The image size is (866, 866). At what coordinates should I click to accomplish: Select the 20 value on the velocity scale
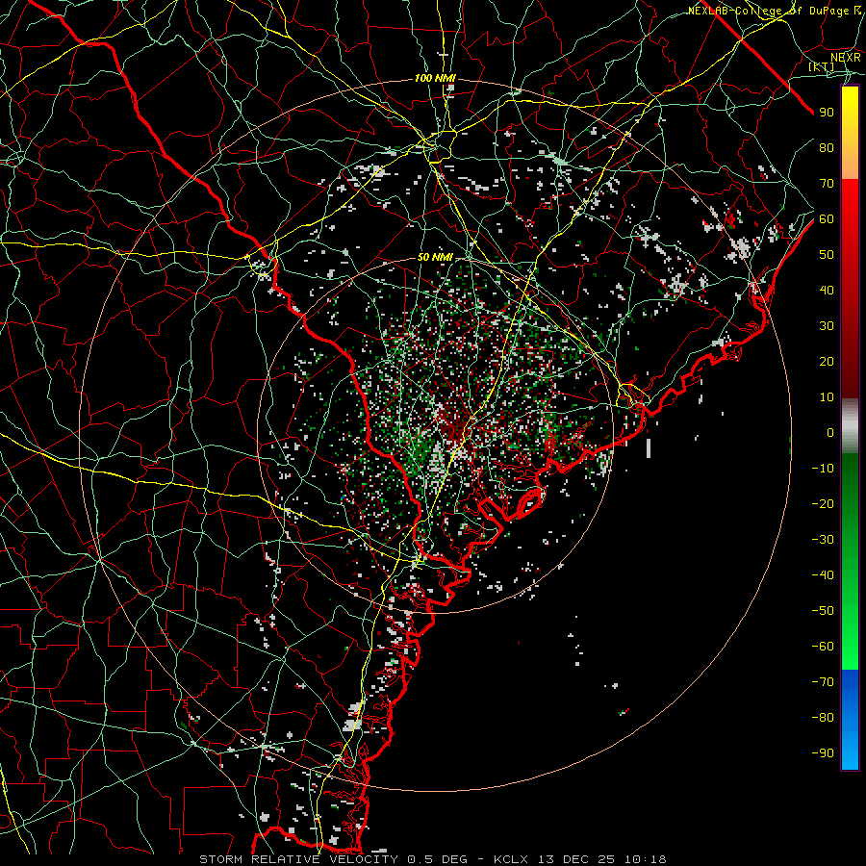point(827,361)
